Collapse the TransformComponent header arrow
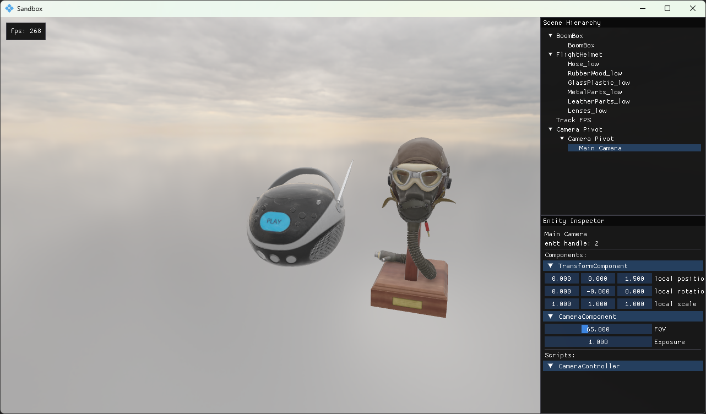706x414 pixels. click(x=550, y=266)
